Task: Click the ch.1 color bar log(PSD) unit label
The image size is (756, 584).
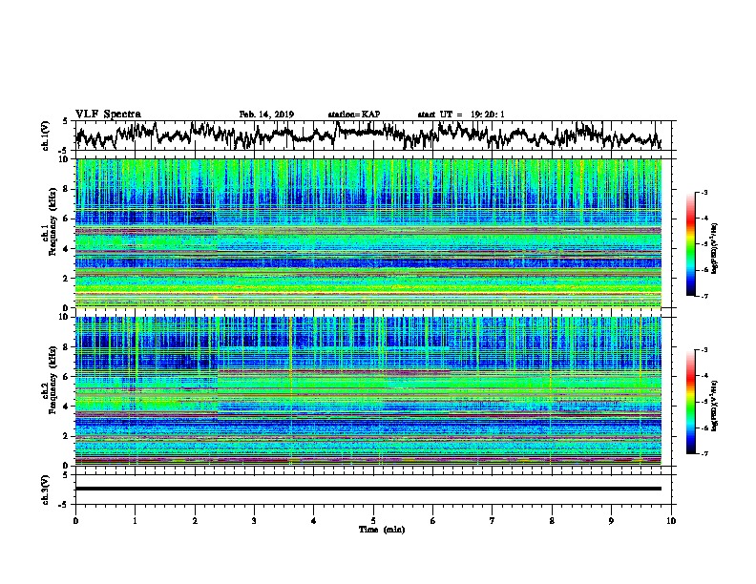Action: pos(715,248)
